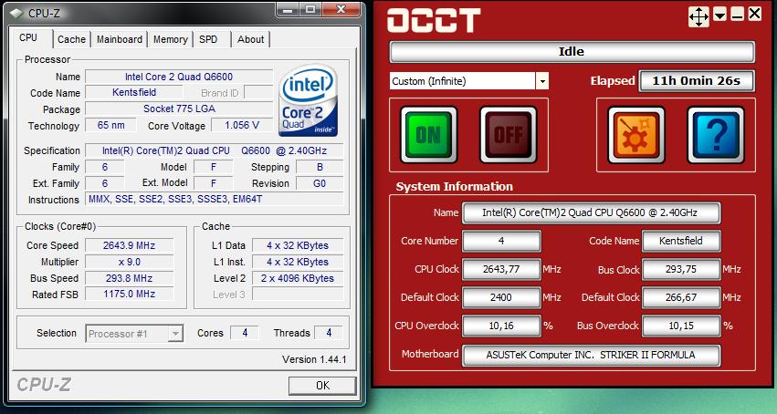Click the Instructions list MMX, SSE, SSE2

[214, 200]
